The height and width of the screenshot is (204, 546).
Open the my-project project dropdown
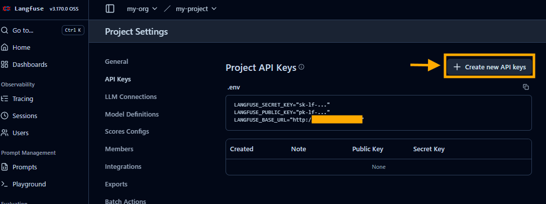pyautogui.click(x=196, y=9)
